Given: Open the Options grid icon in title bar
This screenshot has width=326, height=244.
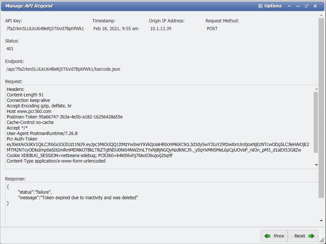Looking at the screenshot, I should click(260, 6).
